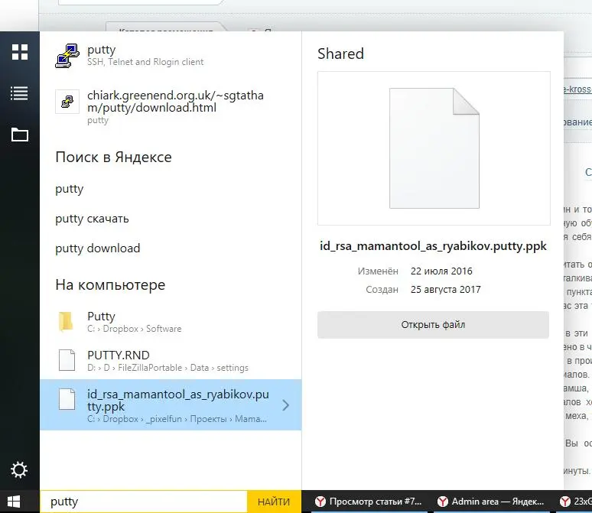Click the '22 июля 2016' modified date

click(x=441, y=271)
